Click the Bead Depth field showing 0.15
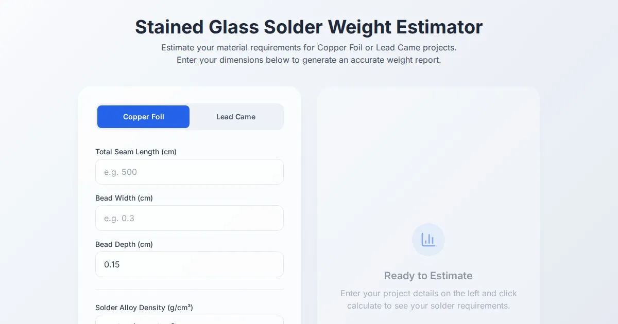This screenshot has width=618, height=324. pyautogui.click(x=189, y=264)
